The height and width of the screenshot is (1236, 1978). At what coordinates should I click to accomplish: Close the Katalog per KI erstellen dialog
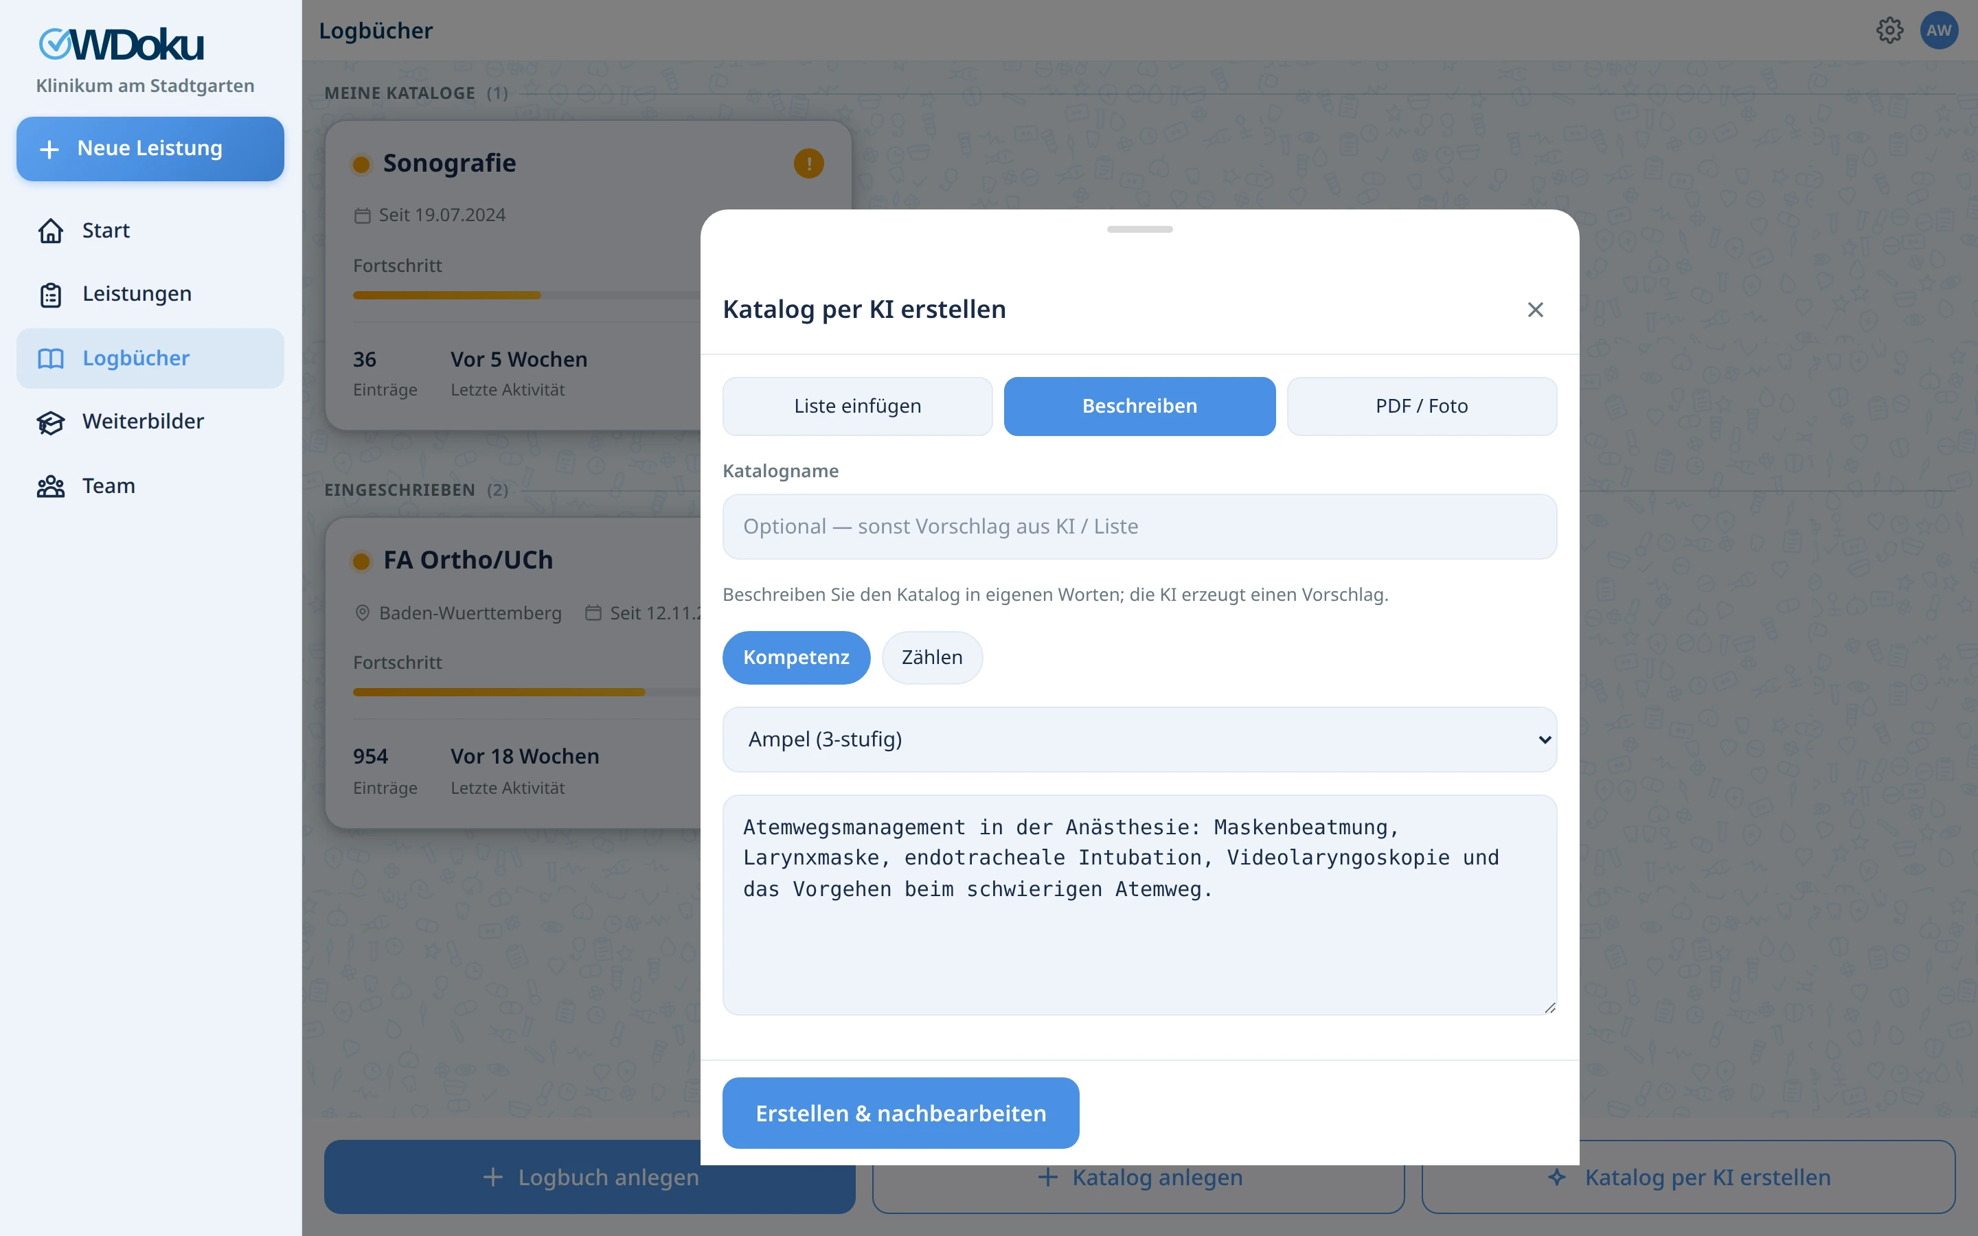point(1535,310)
